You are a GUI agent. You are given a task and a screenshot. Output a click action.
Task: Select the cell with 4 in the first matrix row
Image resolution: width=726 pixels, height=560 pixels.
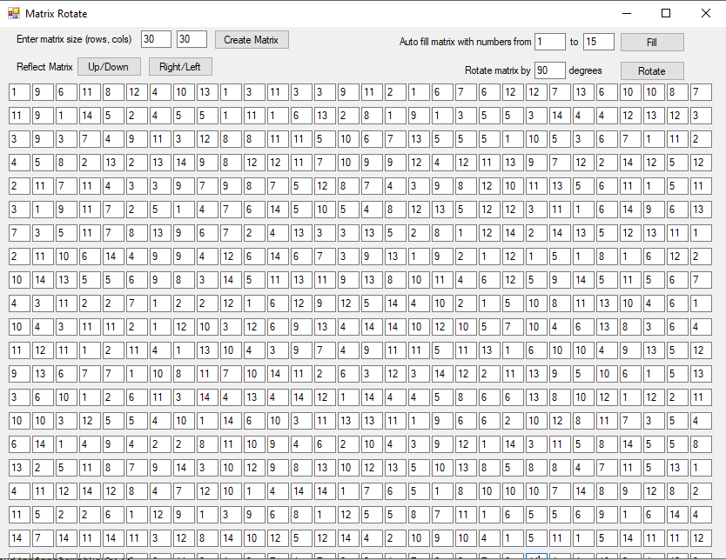(160, 92)
